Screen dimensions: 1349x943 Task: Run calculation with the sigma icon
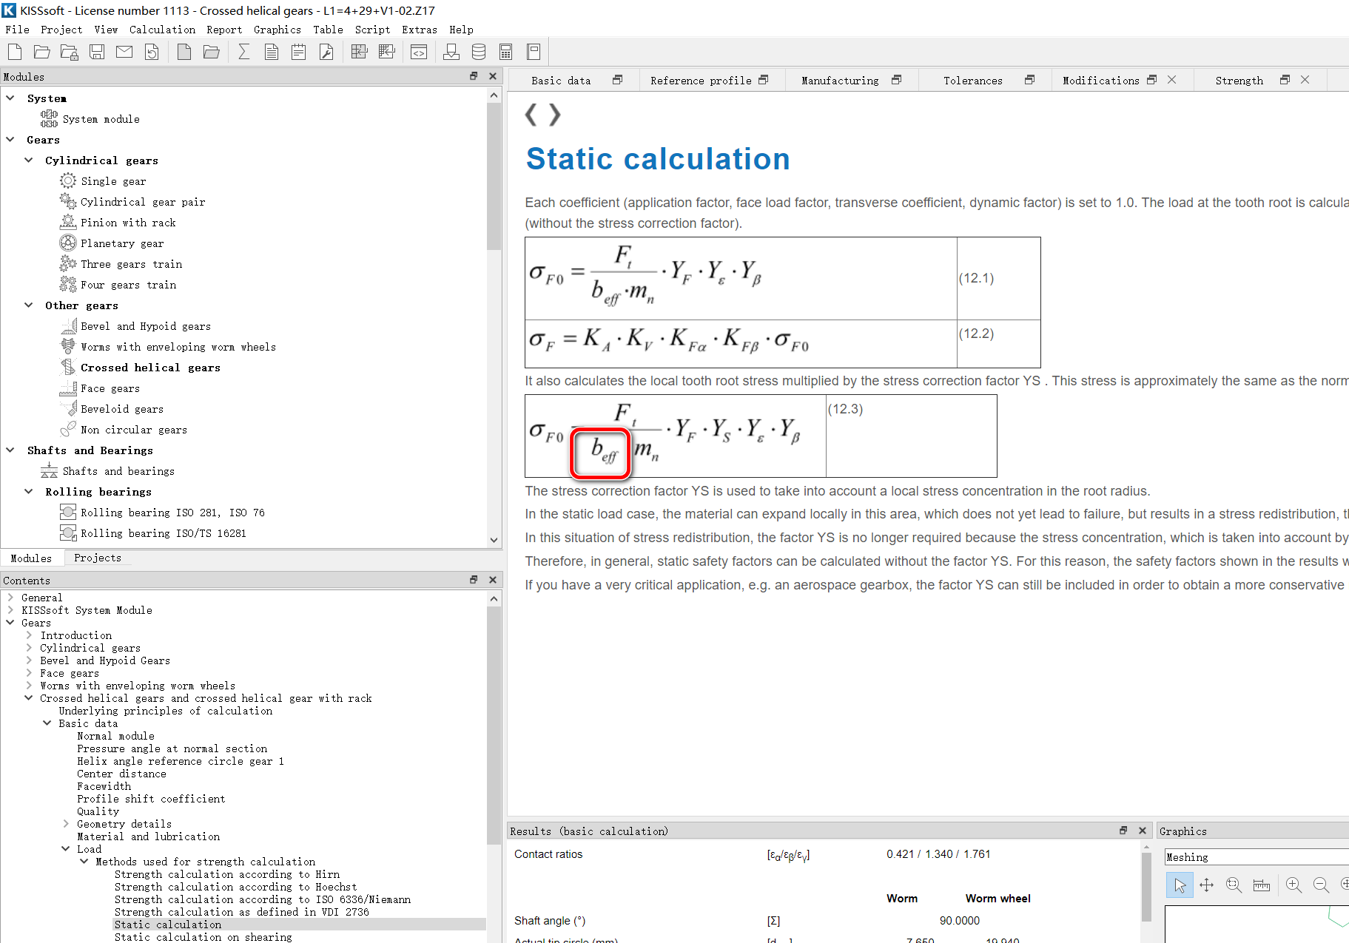243,52
